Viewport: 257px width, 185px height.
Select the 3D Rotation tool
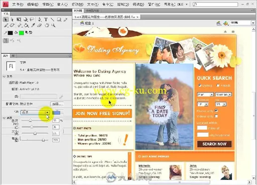coord(26,20)
